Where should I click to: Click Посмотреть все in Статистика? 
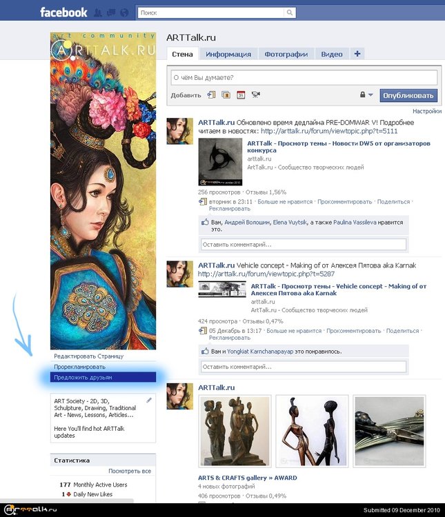tap(129, 471)
